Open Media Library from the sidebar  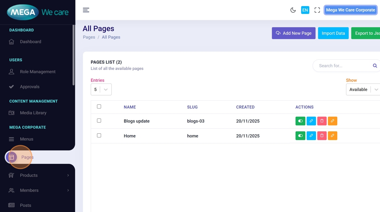click(x=33, y=113)
